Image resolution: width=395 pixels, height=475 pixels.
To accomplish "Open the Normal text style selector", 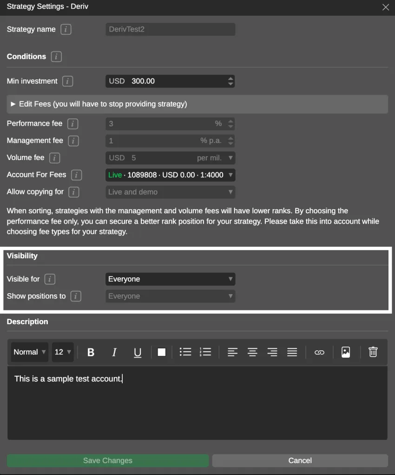I will (x=29, y=352).
